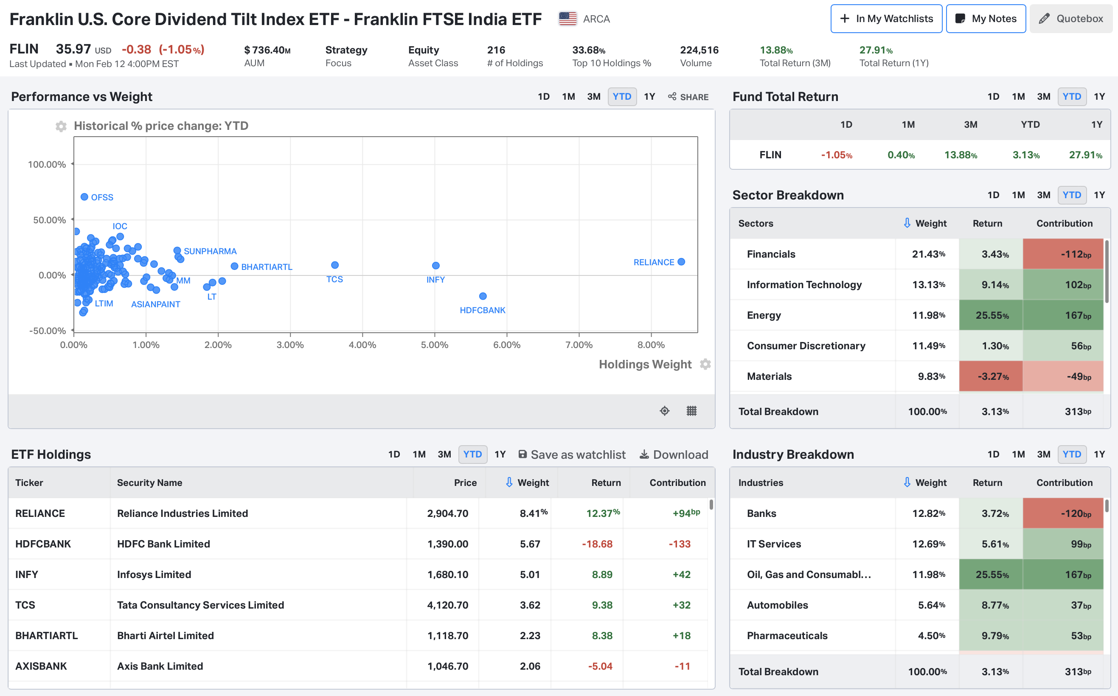Select 1M range in Performance vs Weight

[x=568, y=97]
